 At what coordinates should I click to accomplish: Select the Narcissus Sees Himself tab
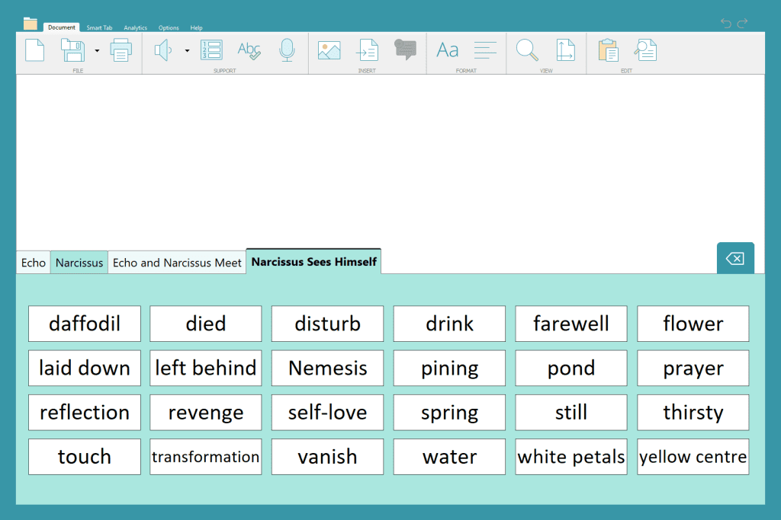tap(313, 261)
